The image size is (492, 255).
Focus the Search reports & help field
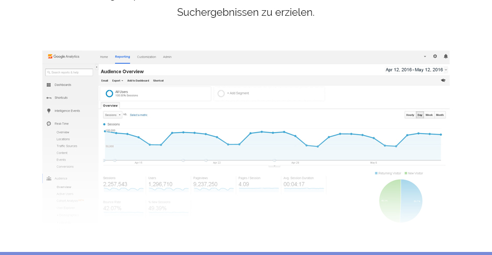69,72
